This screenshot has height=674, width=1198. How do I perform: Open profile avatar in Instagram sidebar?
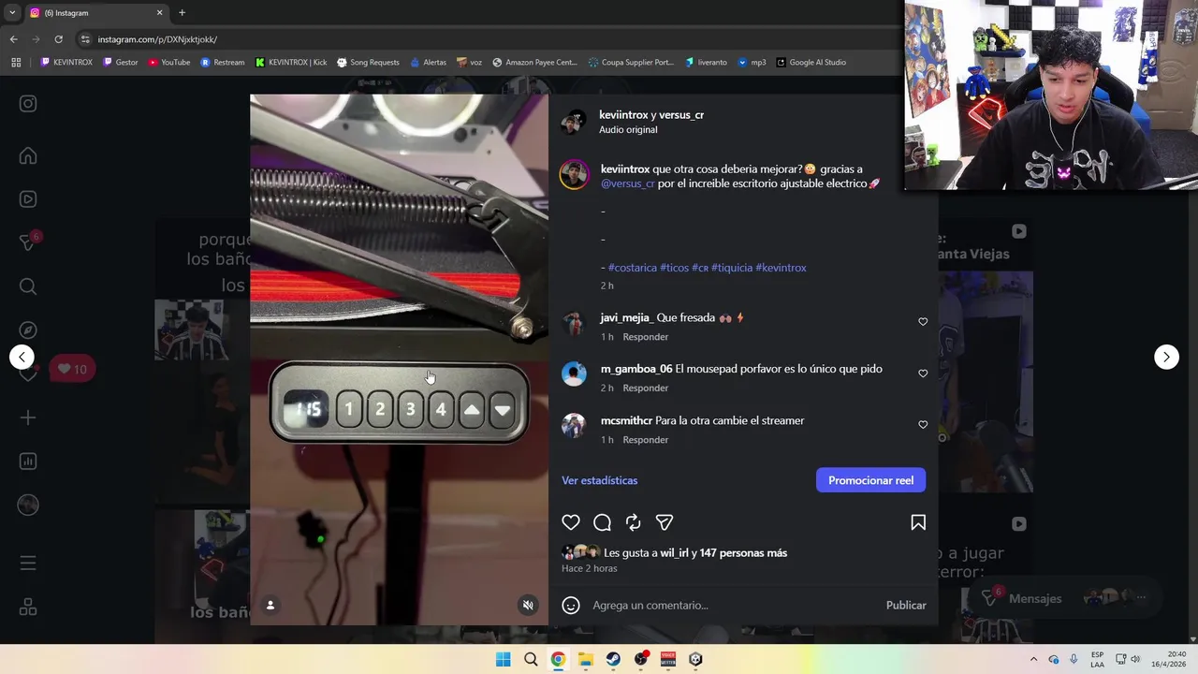coord(28,505)
